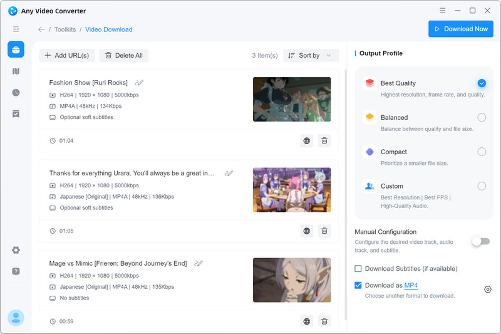This screenshot has width=501, height=334.
Task: Click the Add URL(s) button
Action: 67,56
